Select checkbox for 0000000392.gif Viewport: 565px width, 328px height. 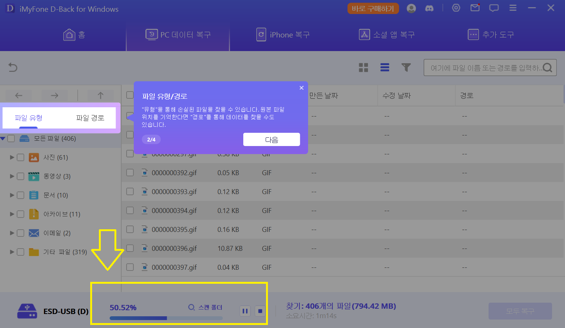pos(130,173)
